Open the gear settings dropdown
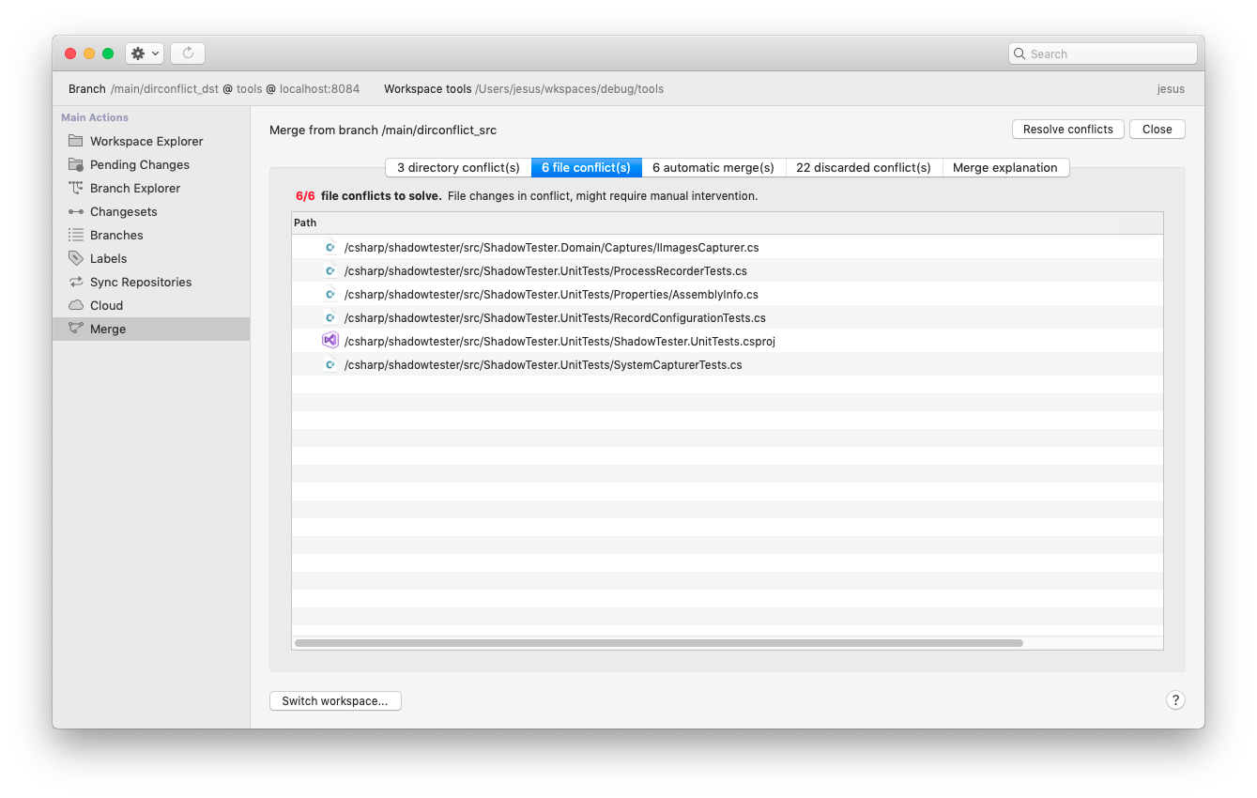This screenshot has width=1257, height=798. 144,53
